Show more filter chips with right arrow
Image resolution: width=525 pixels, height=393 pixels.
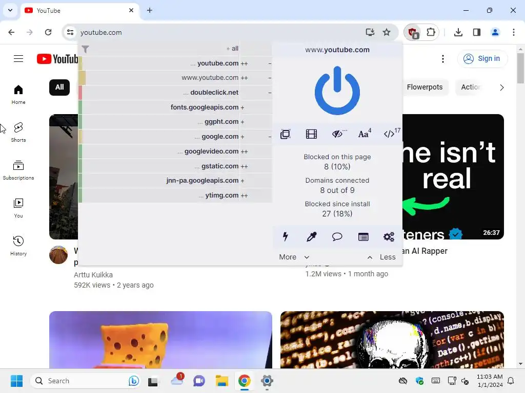pos(501,88)
